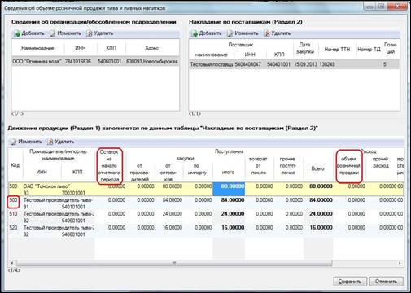Viewport: 411px width, 293px height.
Task: Click the Номер ТТН column header
Action: [337, 50]
